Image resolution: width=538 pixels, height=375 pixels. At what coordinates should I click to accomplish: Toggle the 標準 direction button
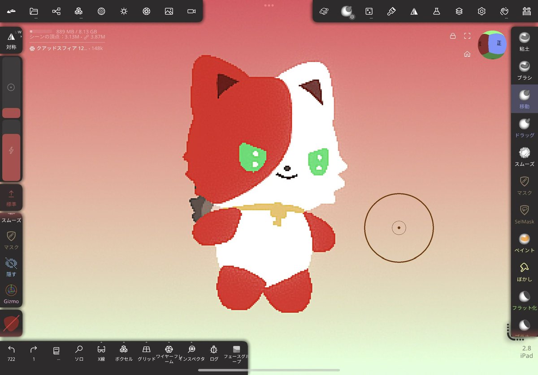(x=12, y=198)
